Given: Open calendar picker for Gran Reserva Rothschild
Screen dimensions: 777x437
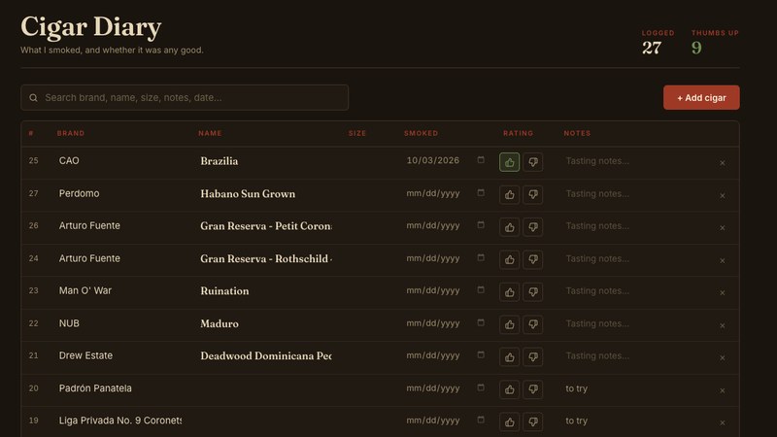Looking at the screenshot, I should click(x=481, y=257).
